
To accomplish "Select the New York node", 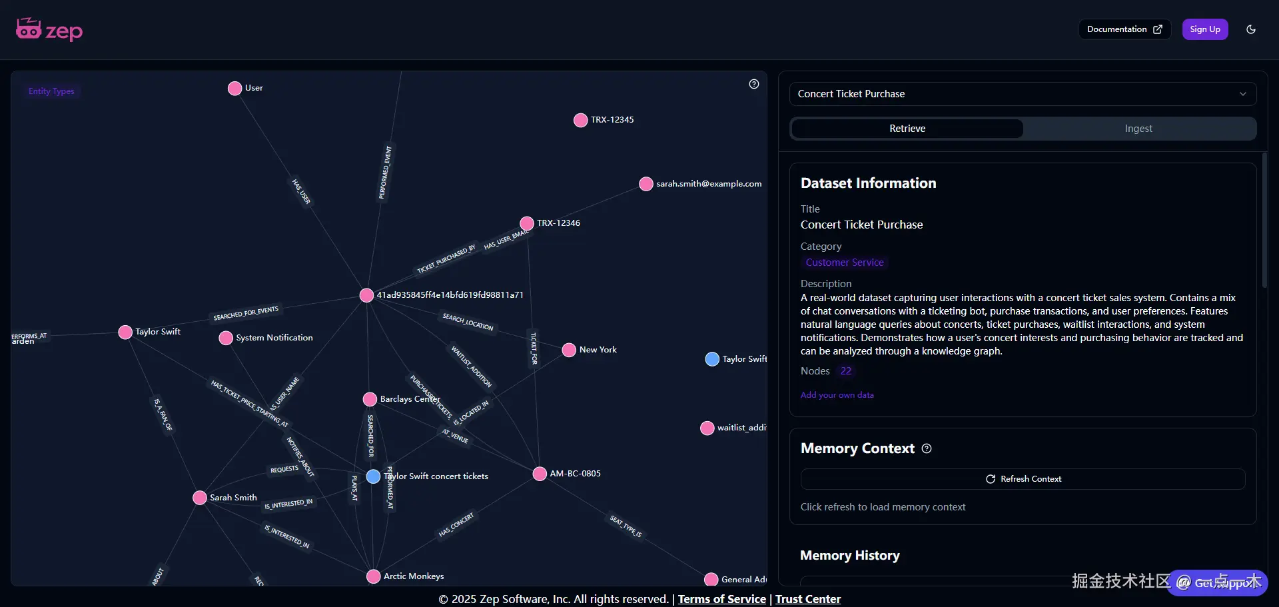I will 569,350.
